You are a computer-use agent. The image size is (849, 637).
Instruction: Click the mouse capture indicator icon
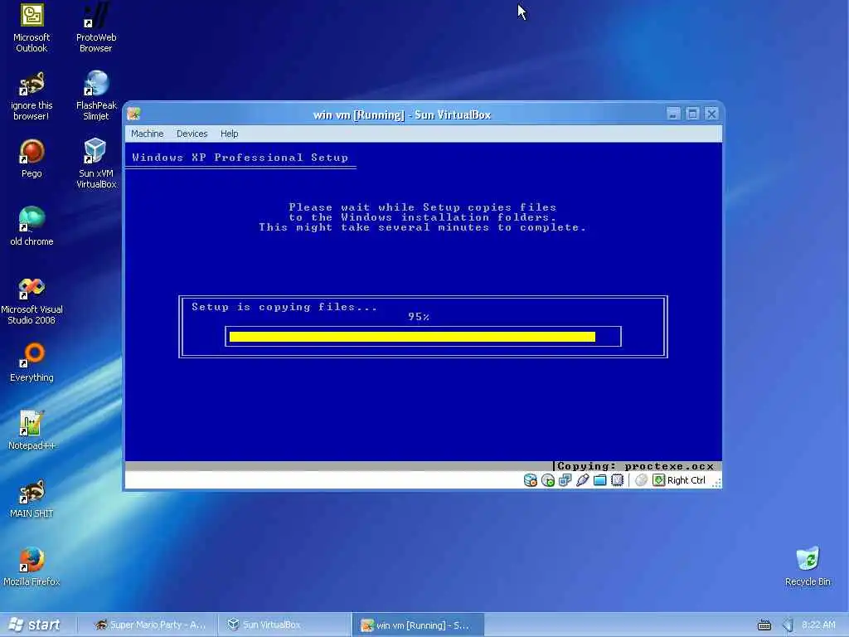point(641,480)
